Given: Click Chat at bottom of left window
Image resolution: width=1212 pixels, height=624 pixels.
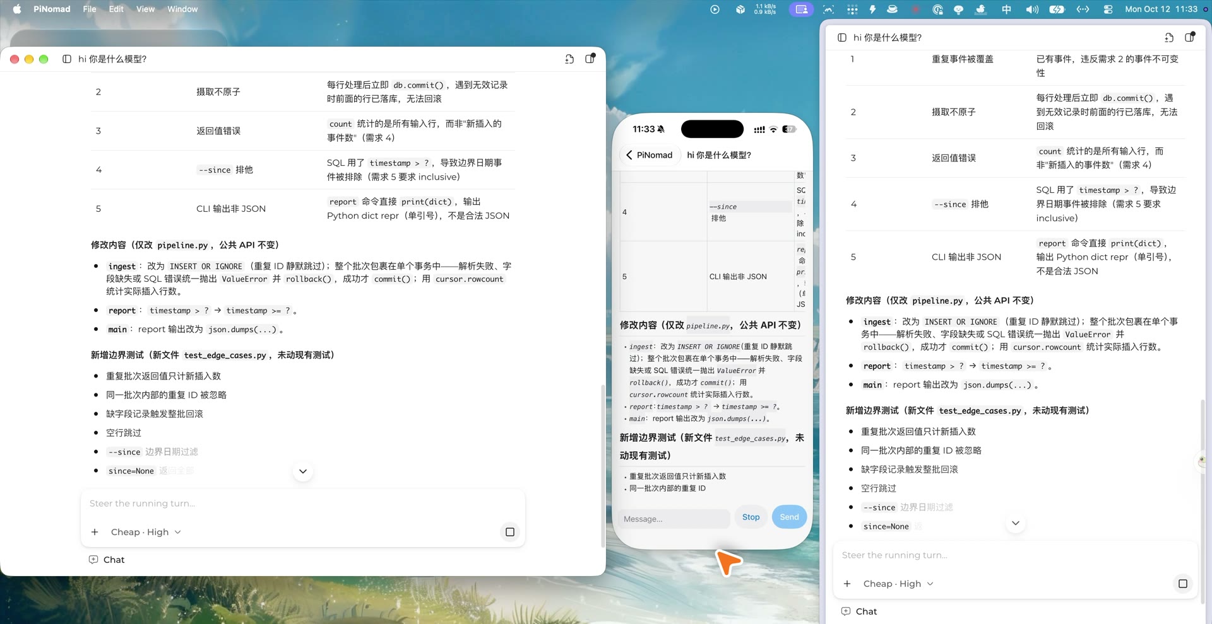Looking at the screenshot, I should (x=107, y=560).
